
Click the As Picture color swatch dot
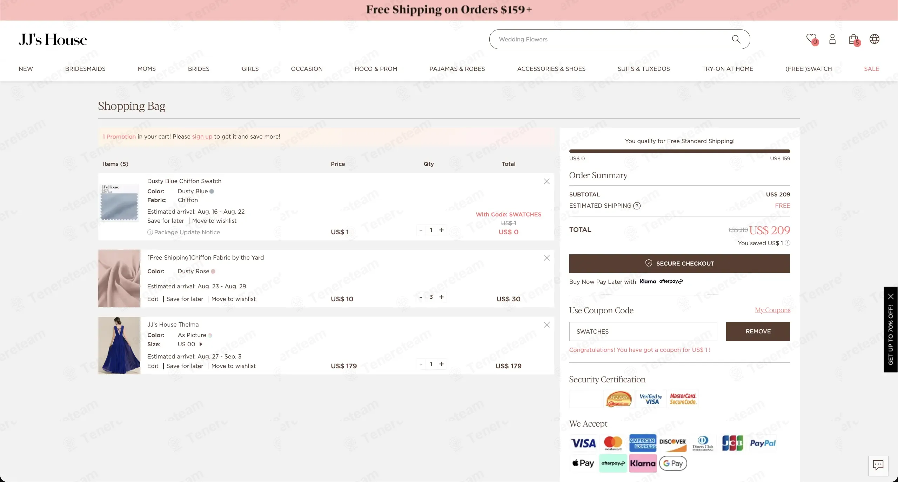(210, 335)
